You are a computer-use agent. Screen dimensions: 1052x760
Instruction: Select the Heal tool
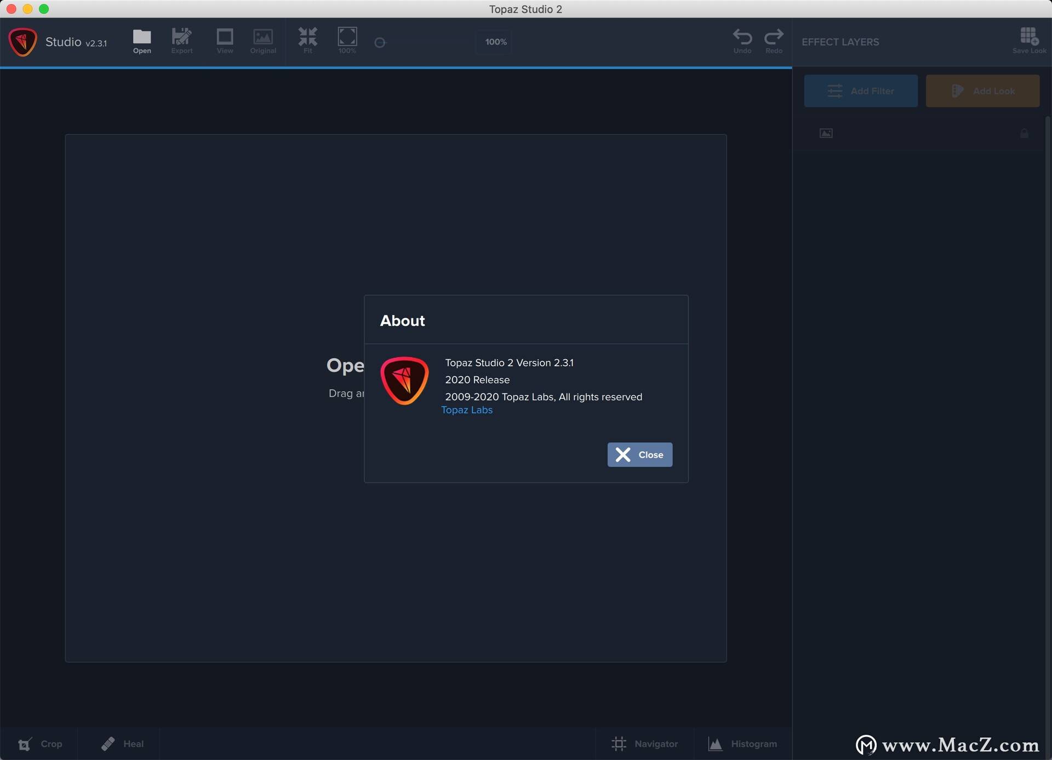[x=122, y=744]
